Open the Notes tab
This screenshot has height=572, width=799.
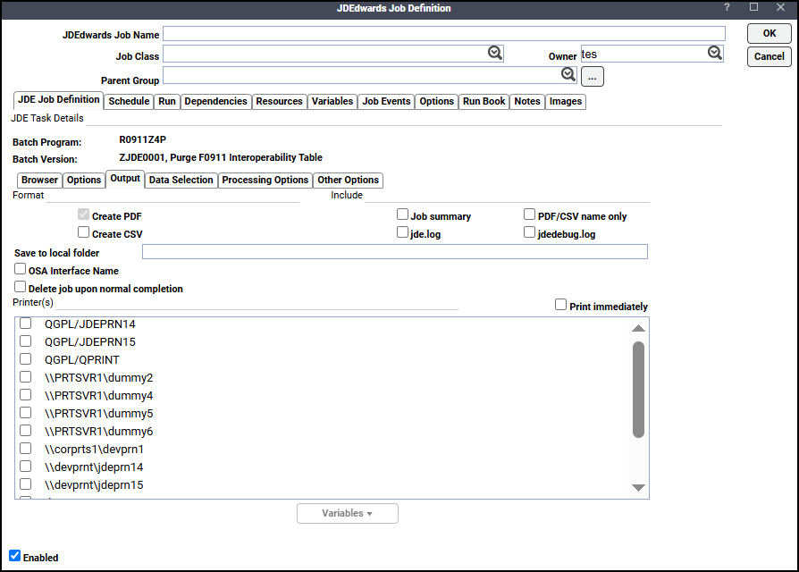point(527,101)
